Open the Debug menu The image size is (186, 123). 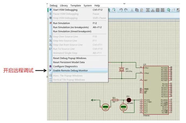pyautogui.click(x=53, y=6)
